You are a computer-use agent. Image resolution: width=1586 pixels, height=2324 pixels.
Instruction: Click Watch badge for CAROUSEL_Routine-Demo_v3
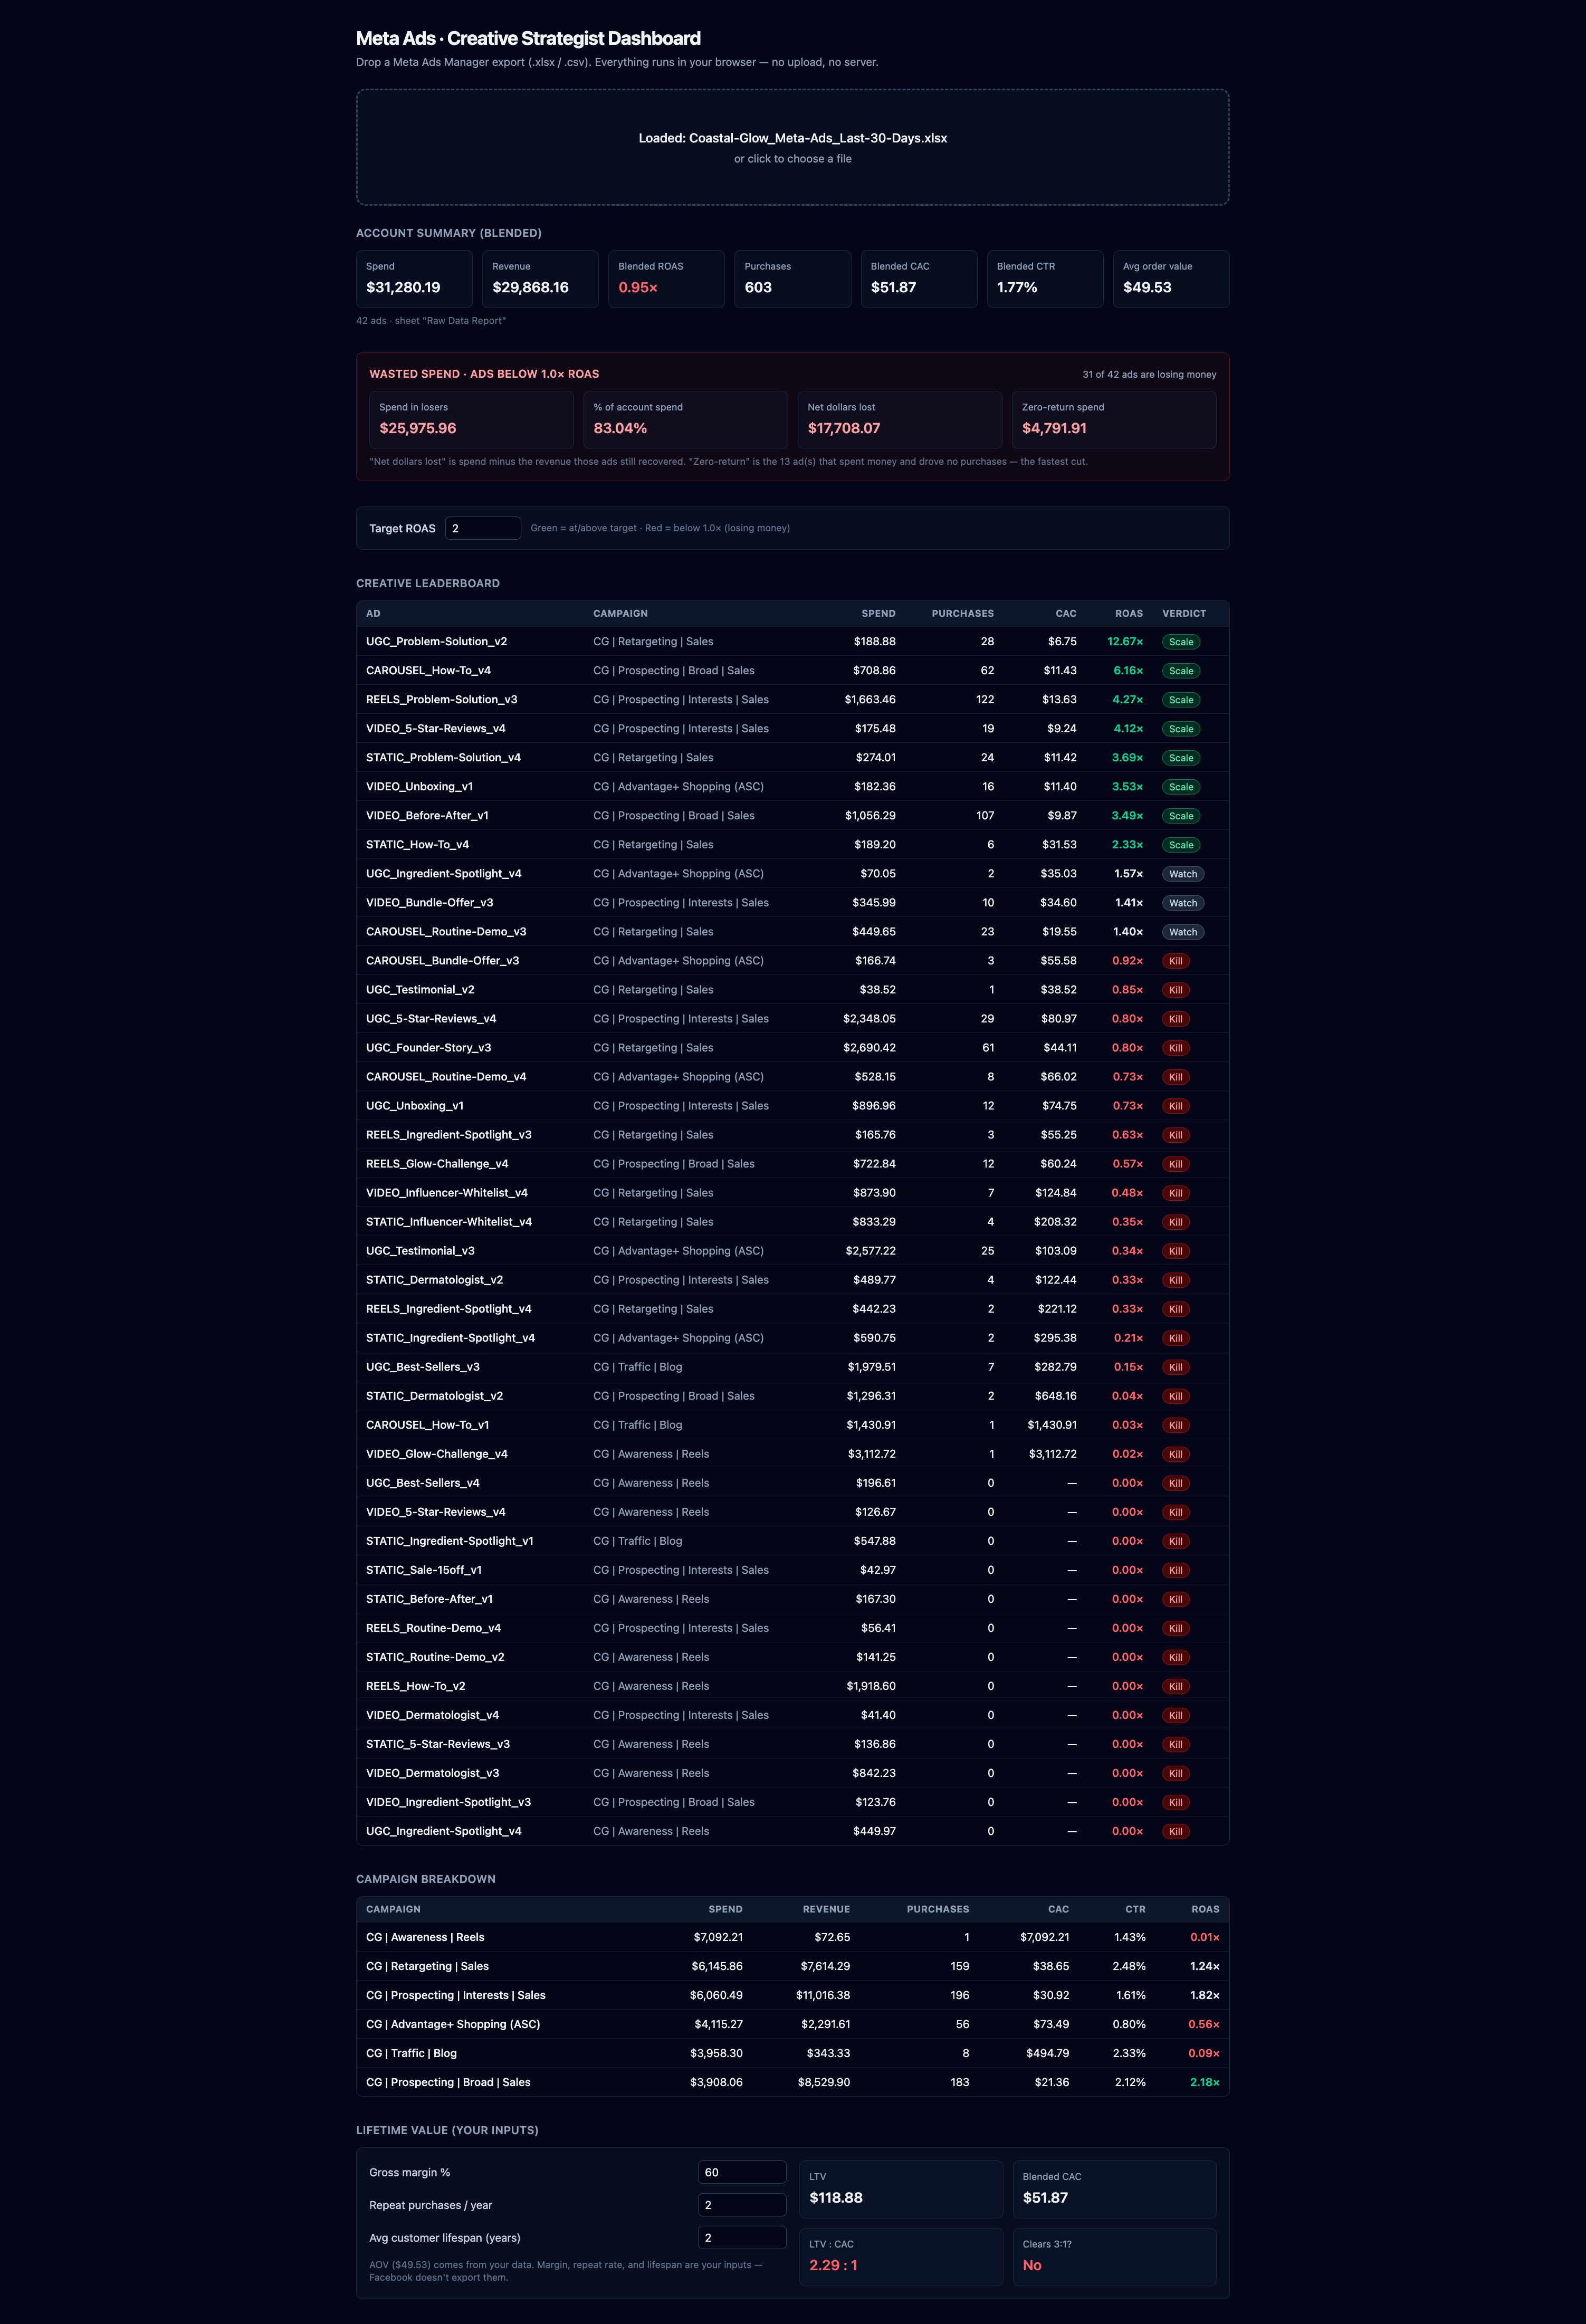click(x=1183, y=932)
